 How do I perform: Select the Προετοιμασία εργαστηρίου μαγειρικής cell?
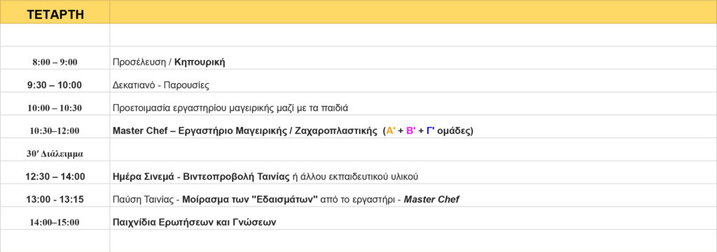[x=413, y=108]
